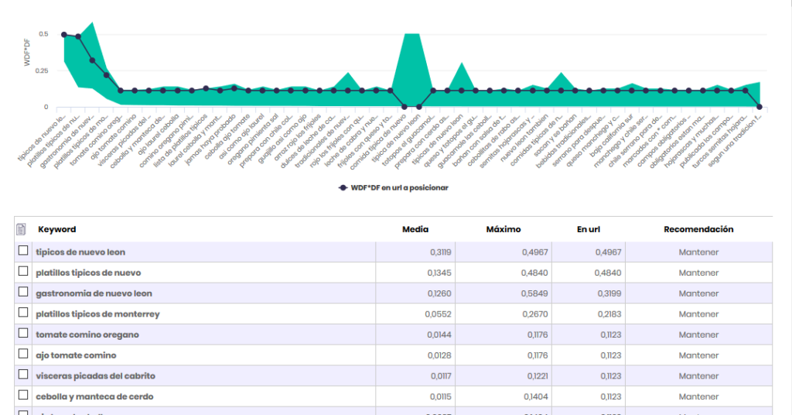The height and width of the screenshot is (415, 792).
Task: Sort by the Keyword column header
Action: (57, 229)
